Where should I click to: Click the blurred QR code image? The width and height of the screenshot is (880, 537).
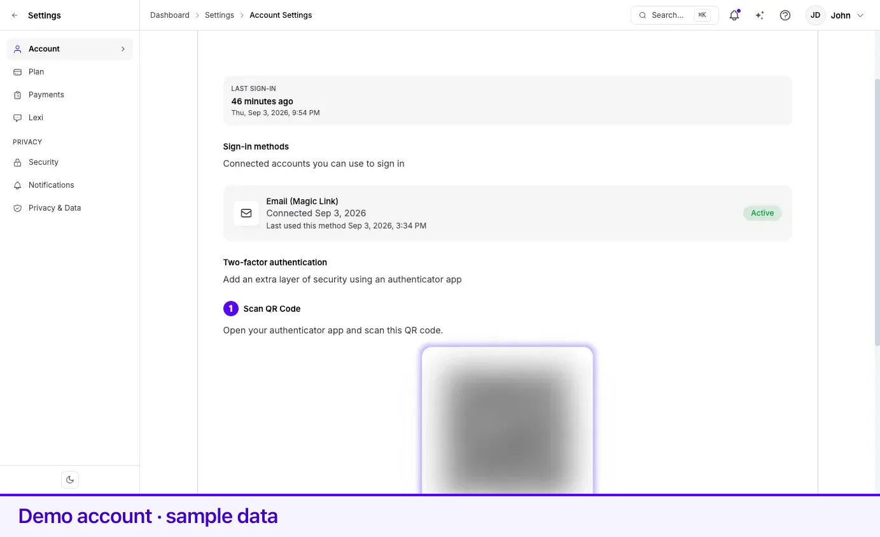click(507, 421)
